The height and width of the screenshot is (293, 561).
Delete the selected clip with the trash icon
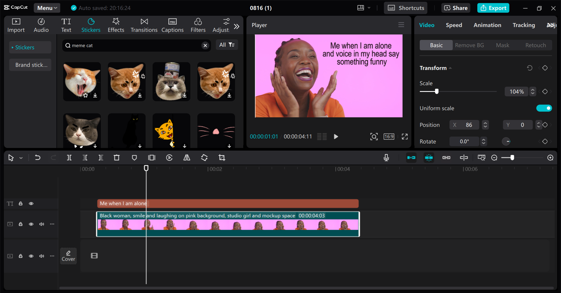(x=117, y=158)
